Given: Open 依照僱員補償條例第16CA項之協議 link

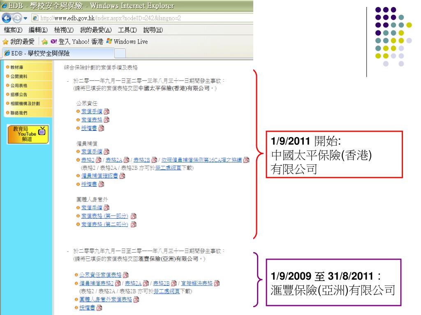Looking at the screenshot, I should click(201, 160).
